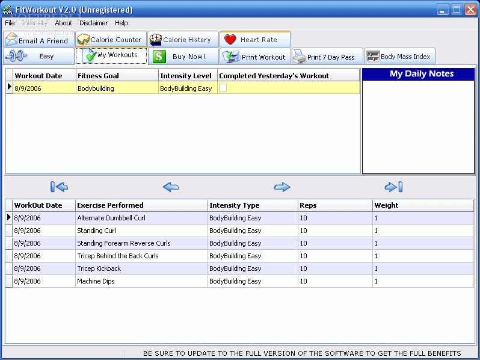The image size is (480, 360).
Task: Click the Print Workout icon
Action: pos(231,57)
